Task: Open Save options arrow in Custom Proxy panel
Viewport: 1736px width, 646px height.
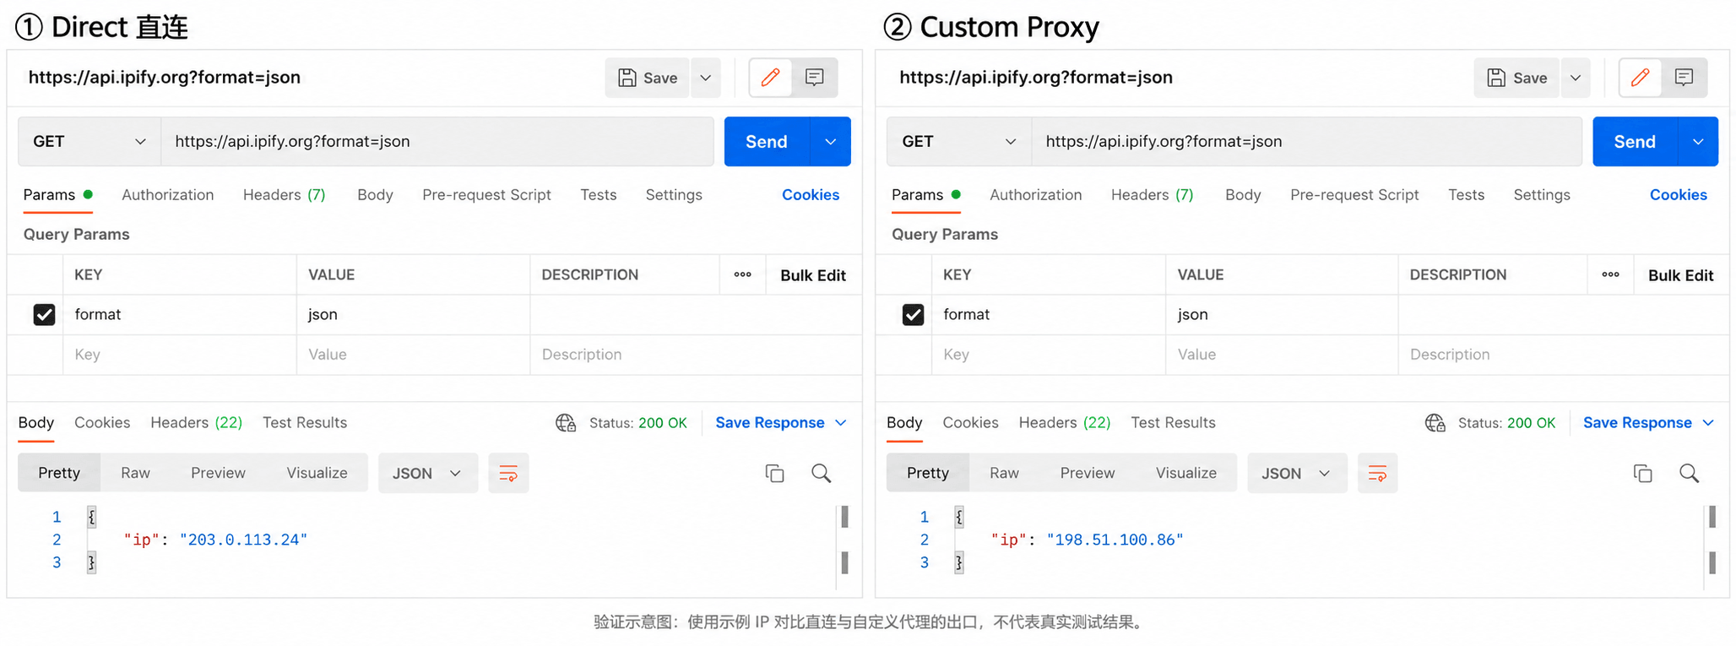Action: (1576, 78)
